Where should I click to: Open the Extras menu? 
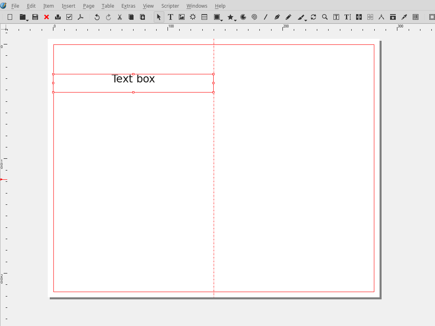[128, 6]
